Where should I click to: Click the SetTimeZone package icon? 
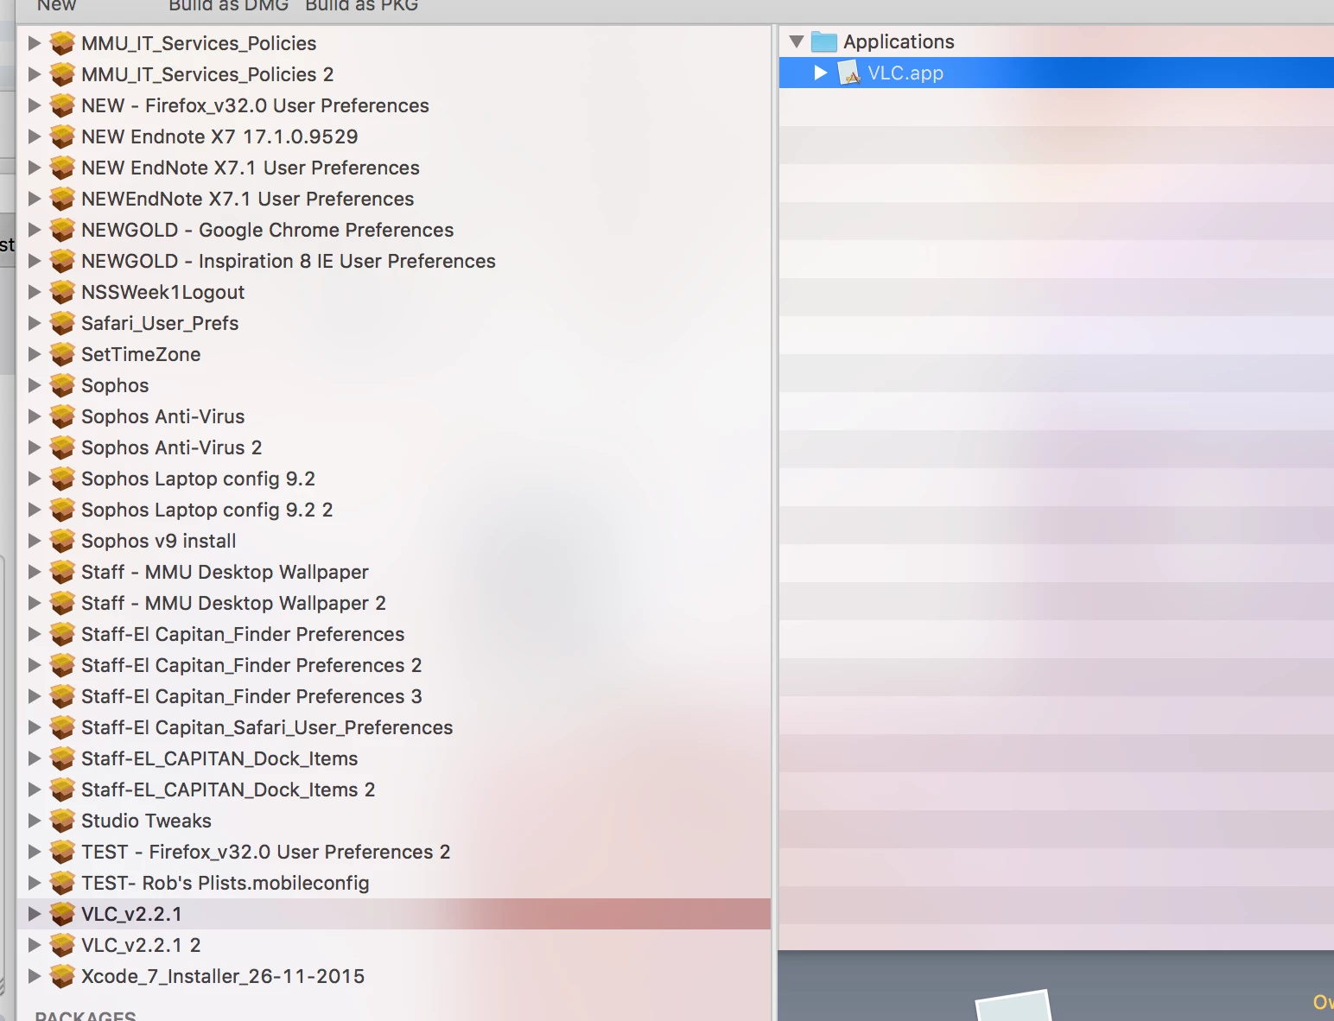(x=62, y=354)
